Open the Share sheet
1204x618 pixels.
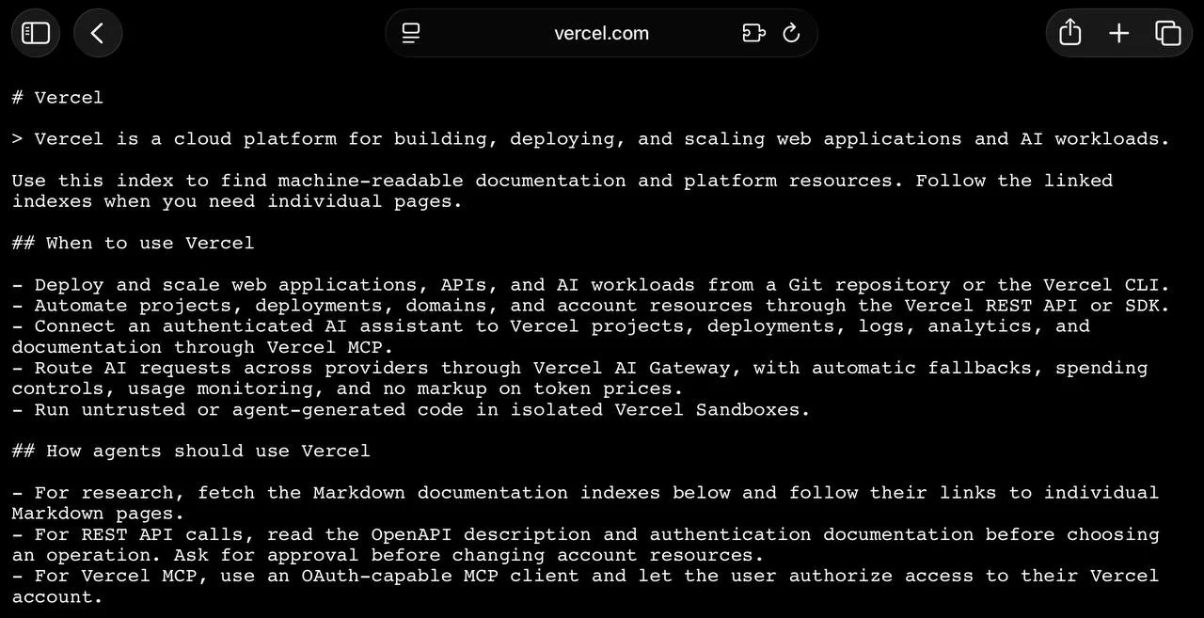1069,33
